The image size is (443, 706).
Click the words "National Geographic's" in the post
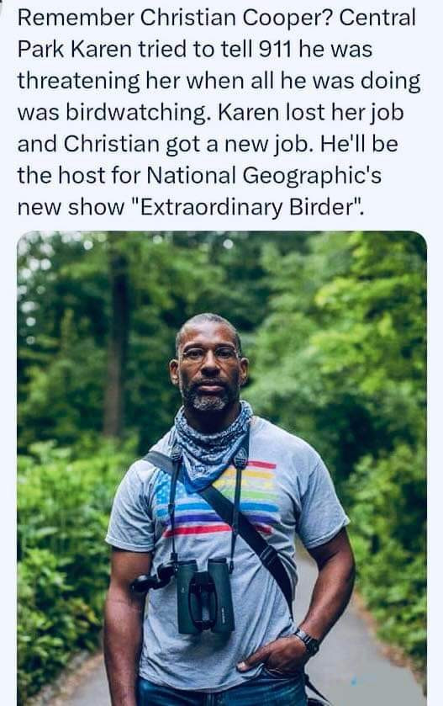click(264, 175)
